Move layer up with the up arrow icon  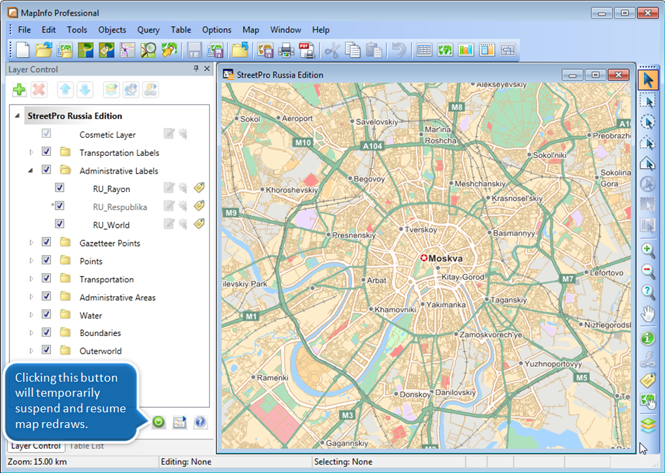click(x=65, y=90)
